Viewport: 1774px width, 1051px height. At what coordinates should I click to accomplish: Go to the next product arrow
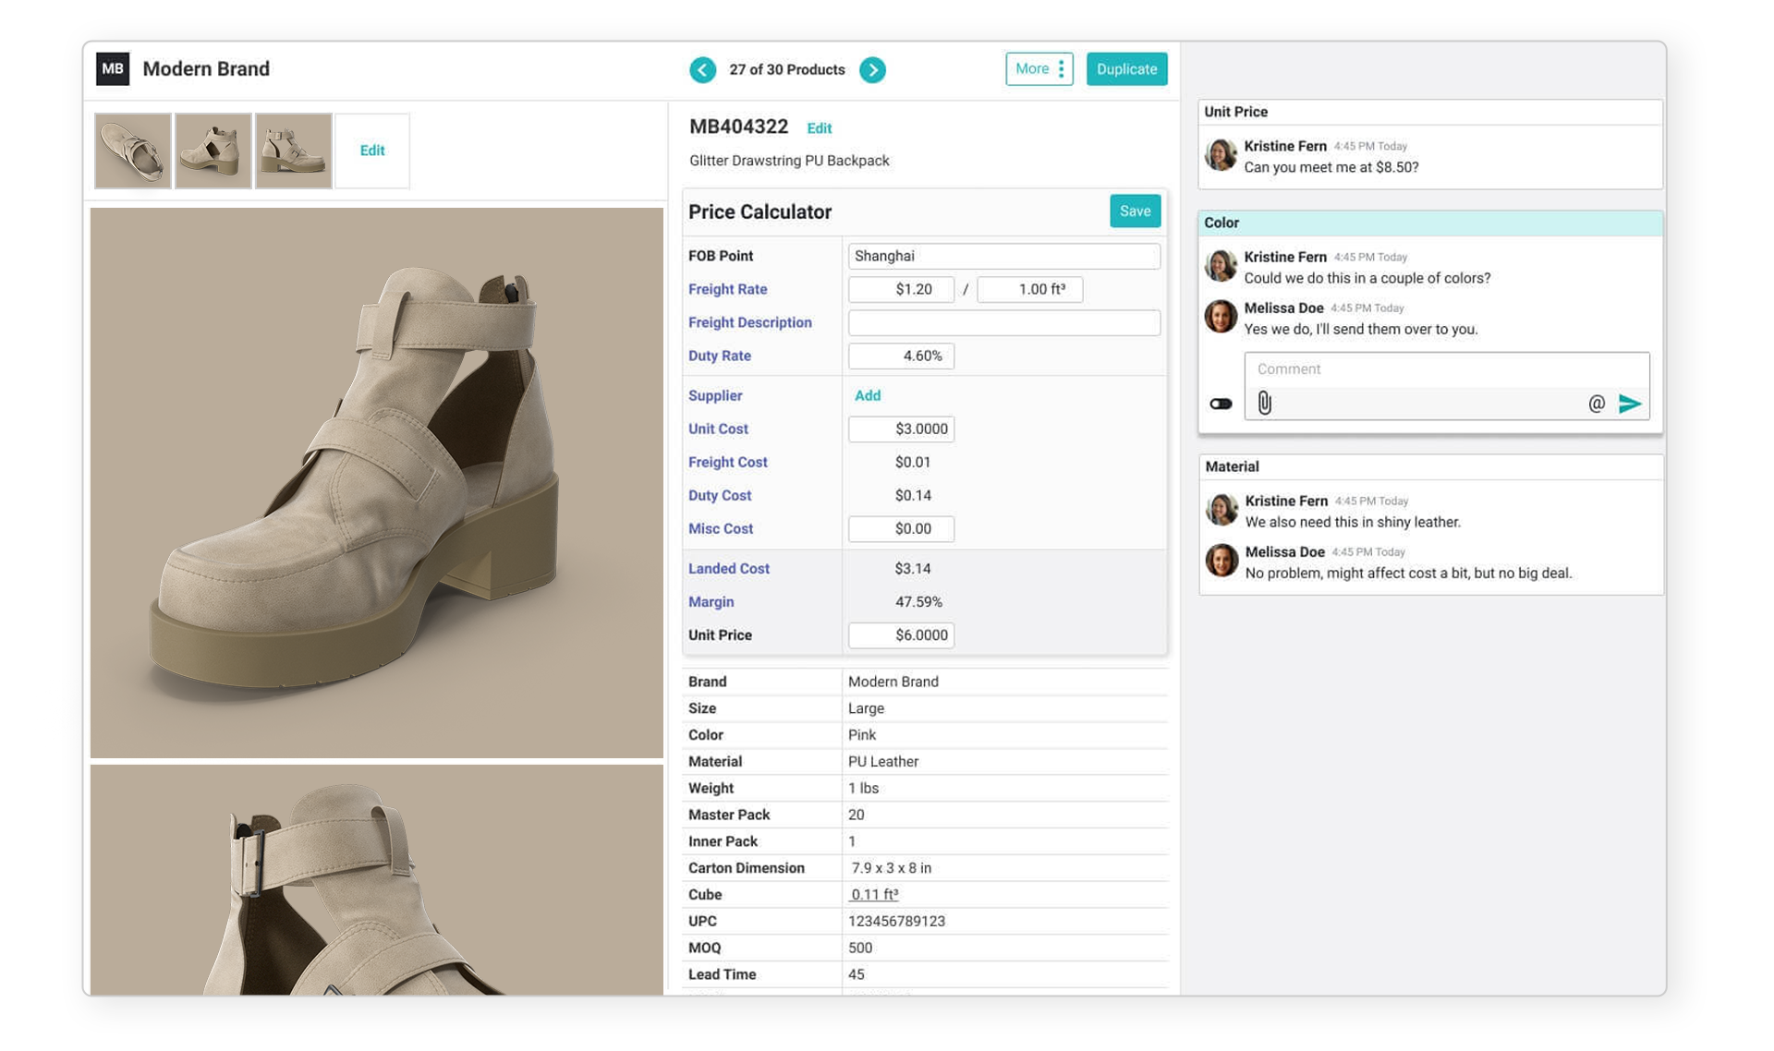click(872, 70)
